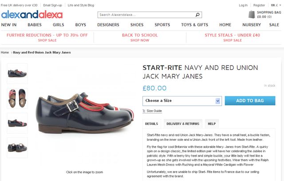Expand the UK £ currency selector
Screen dimensions: 284x181
pyautogui.click(x=275, y=5)
